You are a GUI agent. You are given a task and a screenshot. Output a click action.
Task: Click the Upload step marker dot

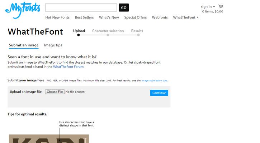(x=79, y=35)
